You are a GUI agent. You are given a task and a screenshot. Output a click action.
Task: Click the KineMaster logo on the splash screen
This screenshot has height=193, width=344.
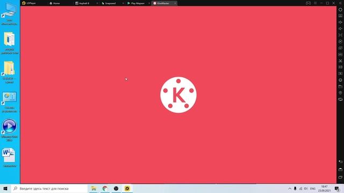coord(178,95)
